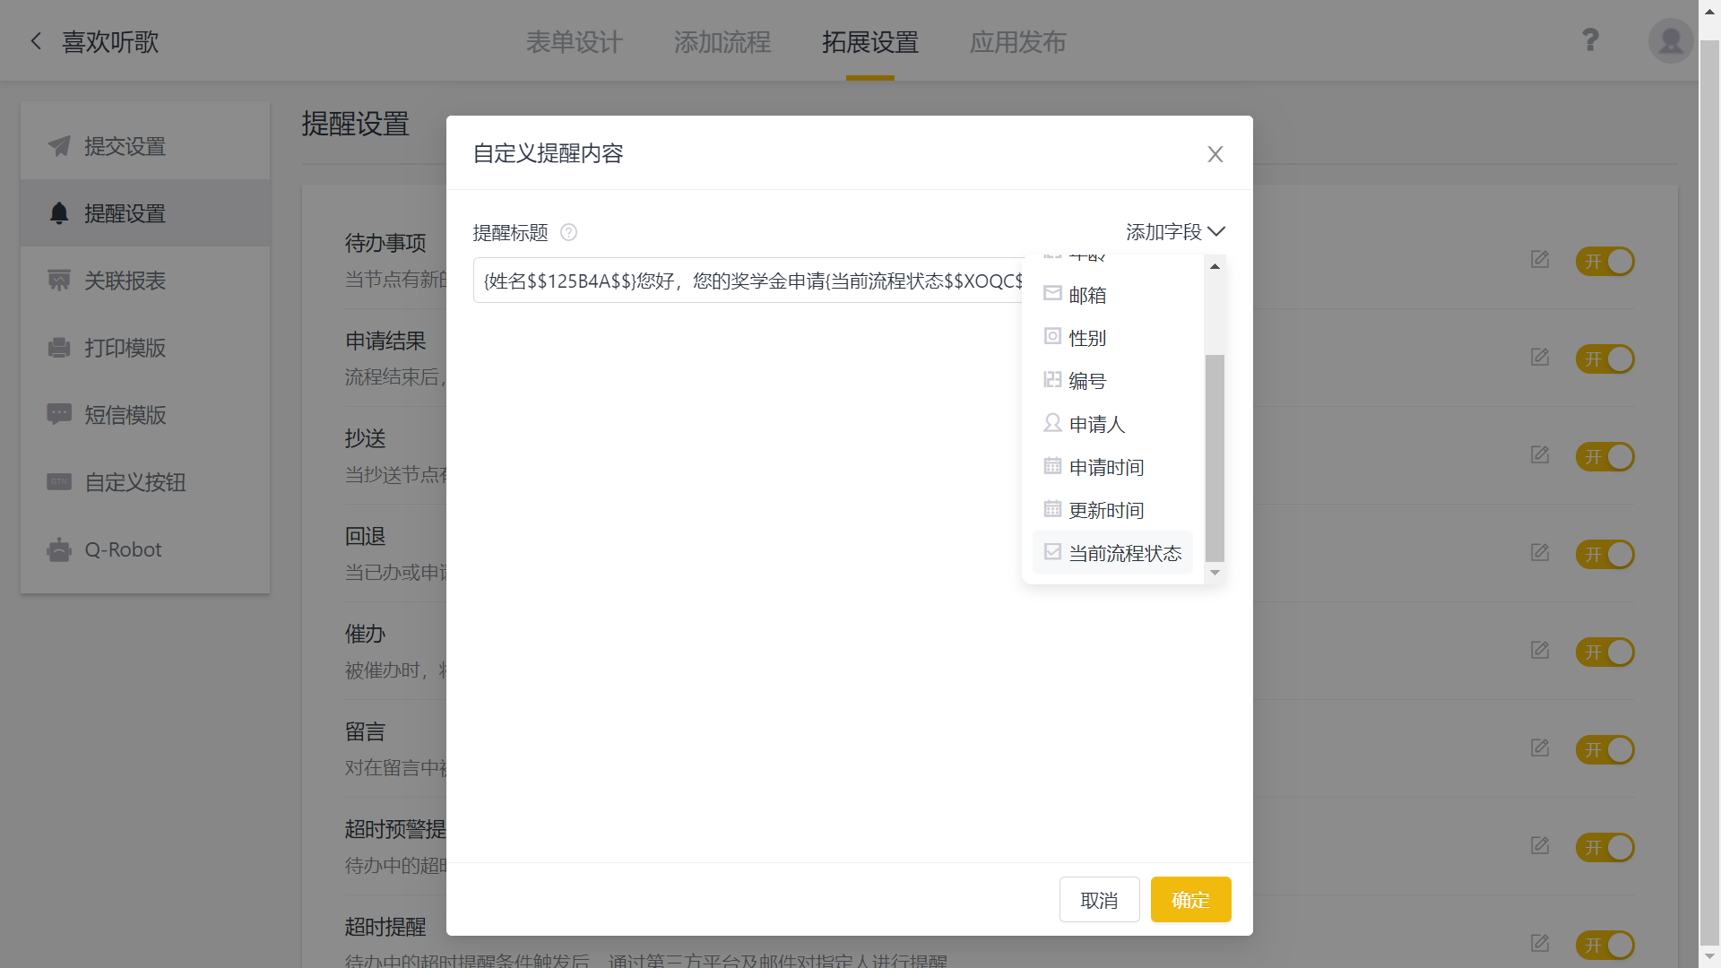Open Q-Robot in the sidebar

coord(145,549)
